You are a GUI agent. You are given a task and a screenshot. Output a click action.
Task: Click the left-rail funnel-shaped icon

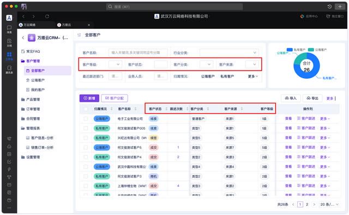(x=9, y=177)
